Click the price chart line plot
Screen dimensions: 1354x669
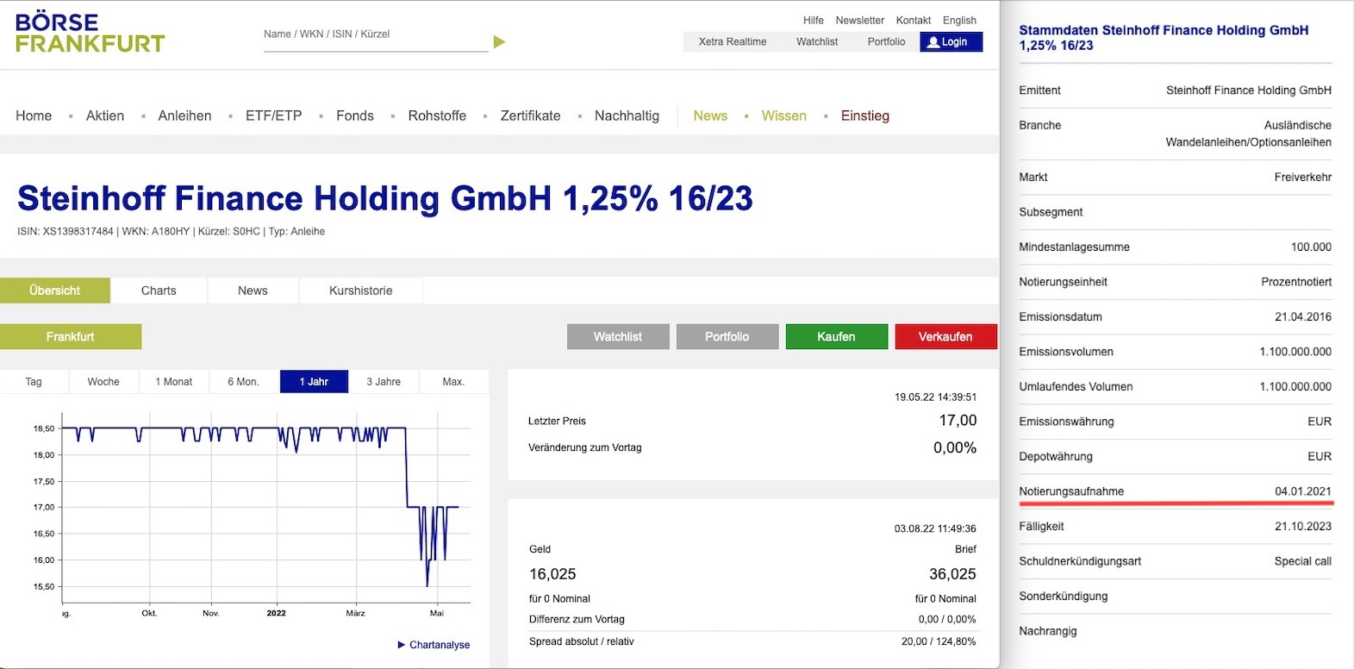pyautogui.click(x=266, y=507)
